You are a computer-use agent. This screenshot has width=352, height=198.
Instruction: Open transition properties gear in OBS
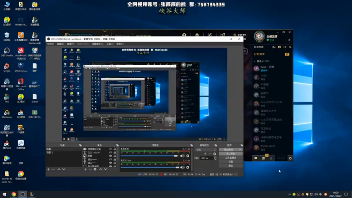pos(215,154)
